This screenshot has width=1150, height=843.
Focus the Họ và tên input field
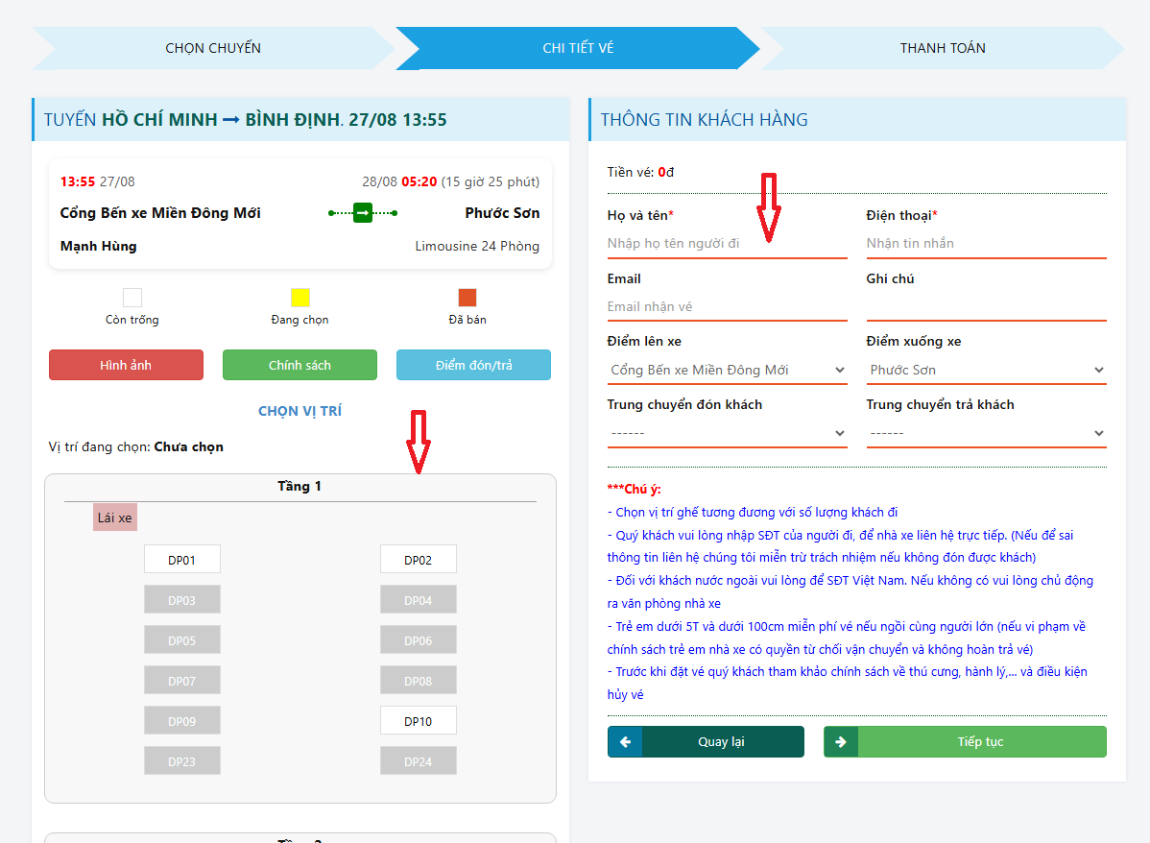pyautogui.click(x=727, y=244)
